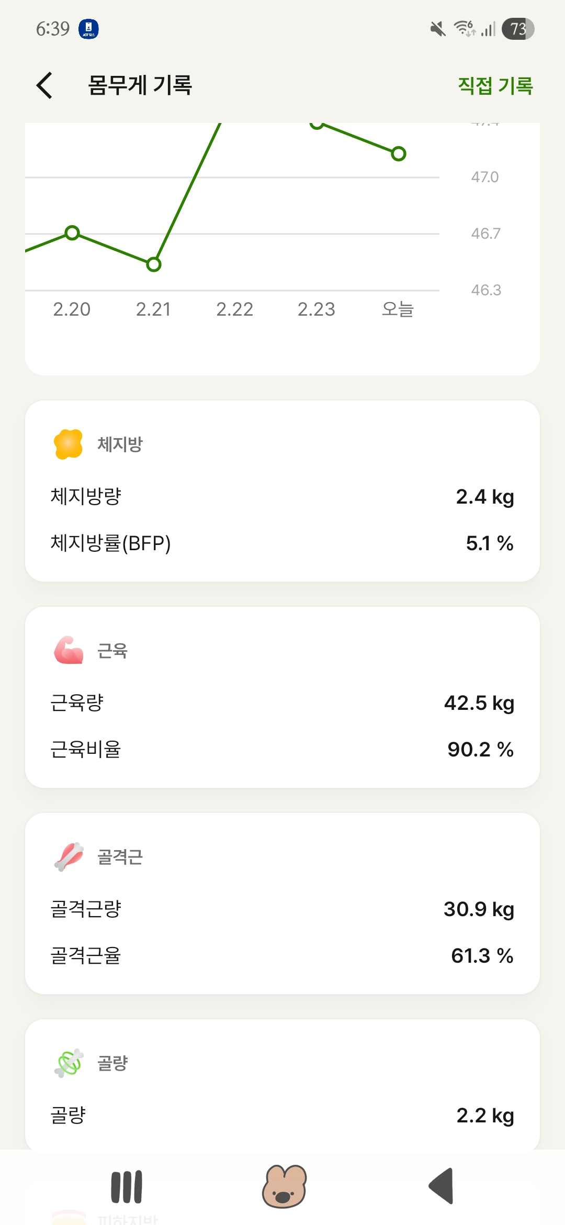Tap the 체지방률(BFP) row

(282, 543)
